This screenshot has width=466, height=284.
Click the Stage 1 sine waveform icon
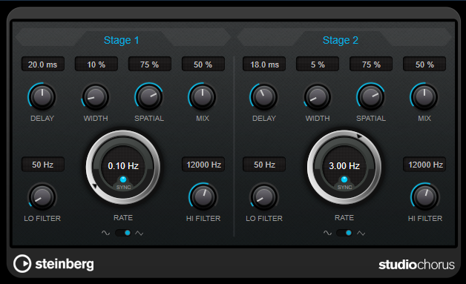click(105, 233)
